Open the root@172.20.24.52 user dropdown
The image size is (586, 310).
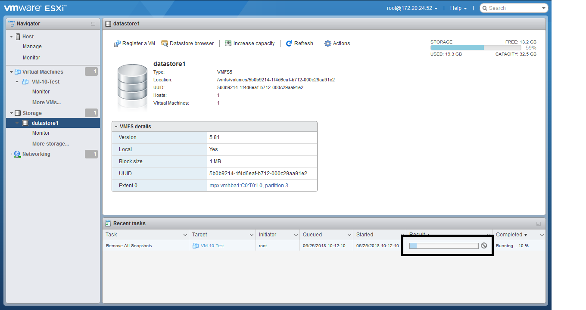[x=412, y=8]
